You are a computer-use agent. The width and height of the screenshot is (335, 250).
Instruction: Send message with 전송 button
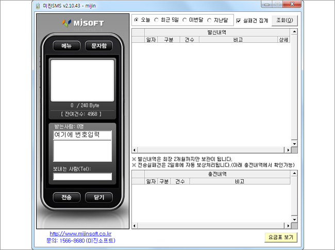point(66,197)
